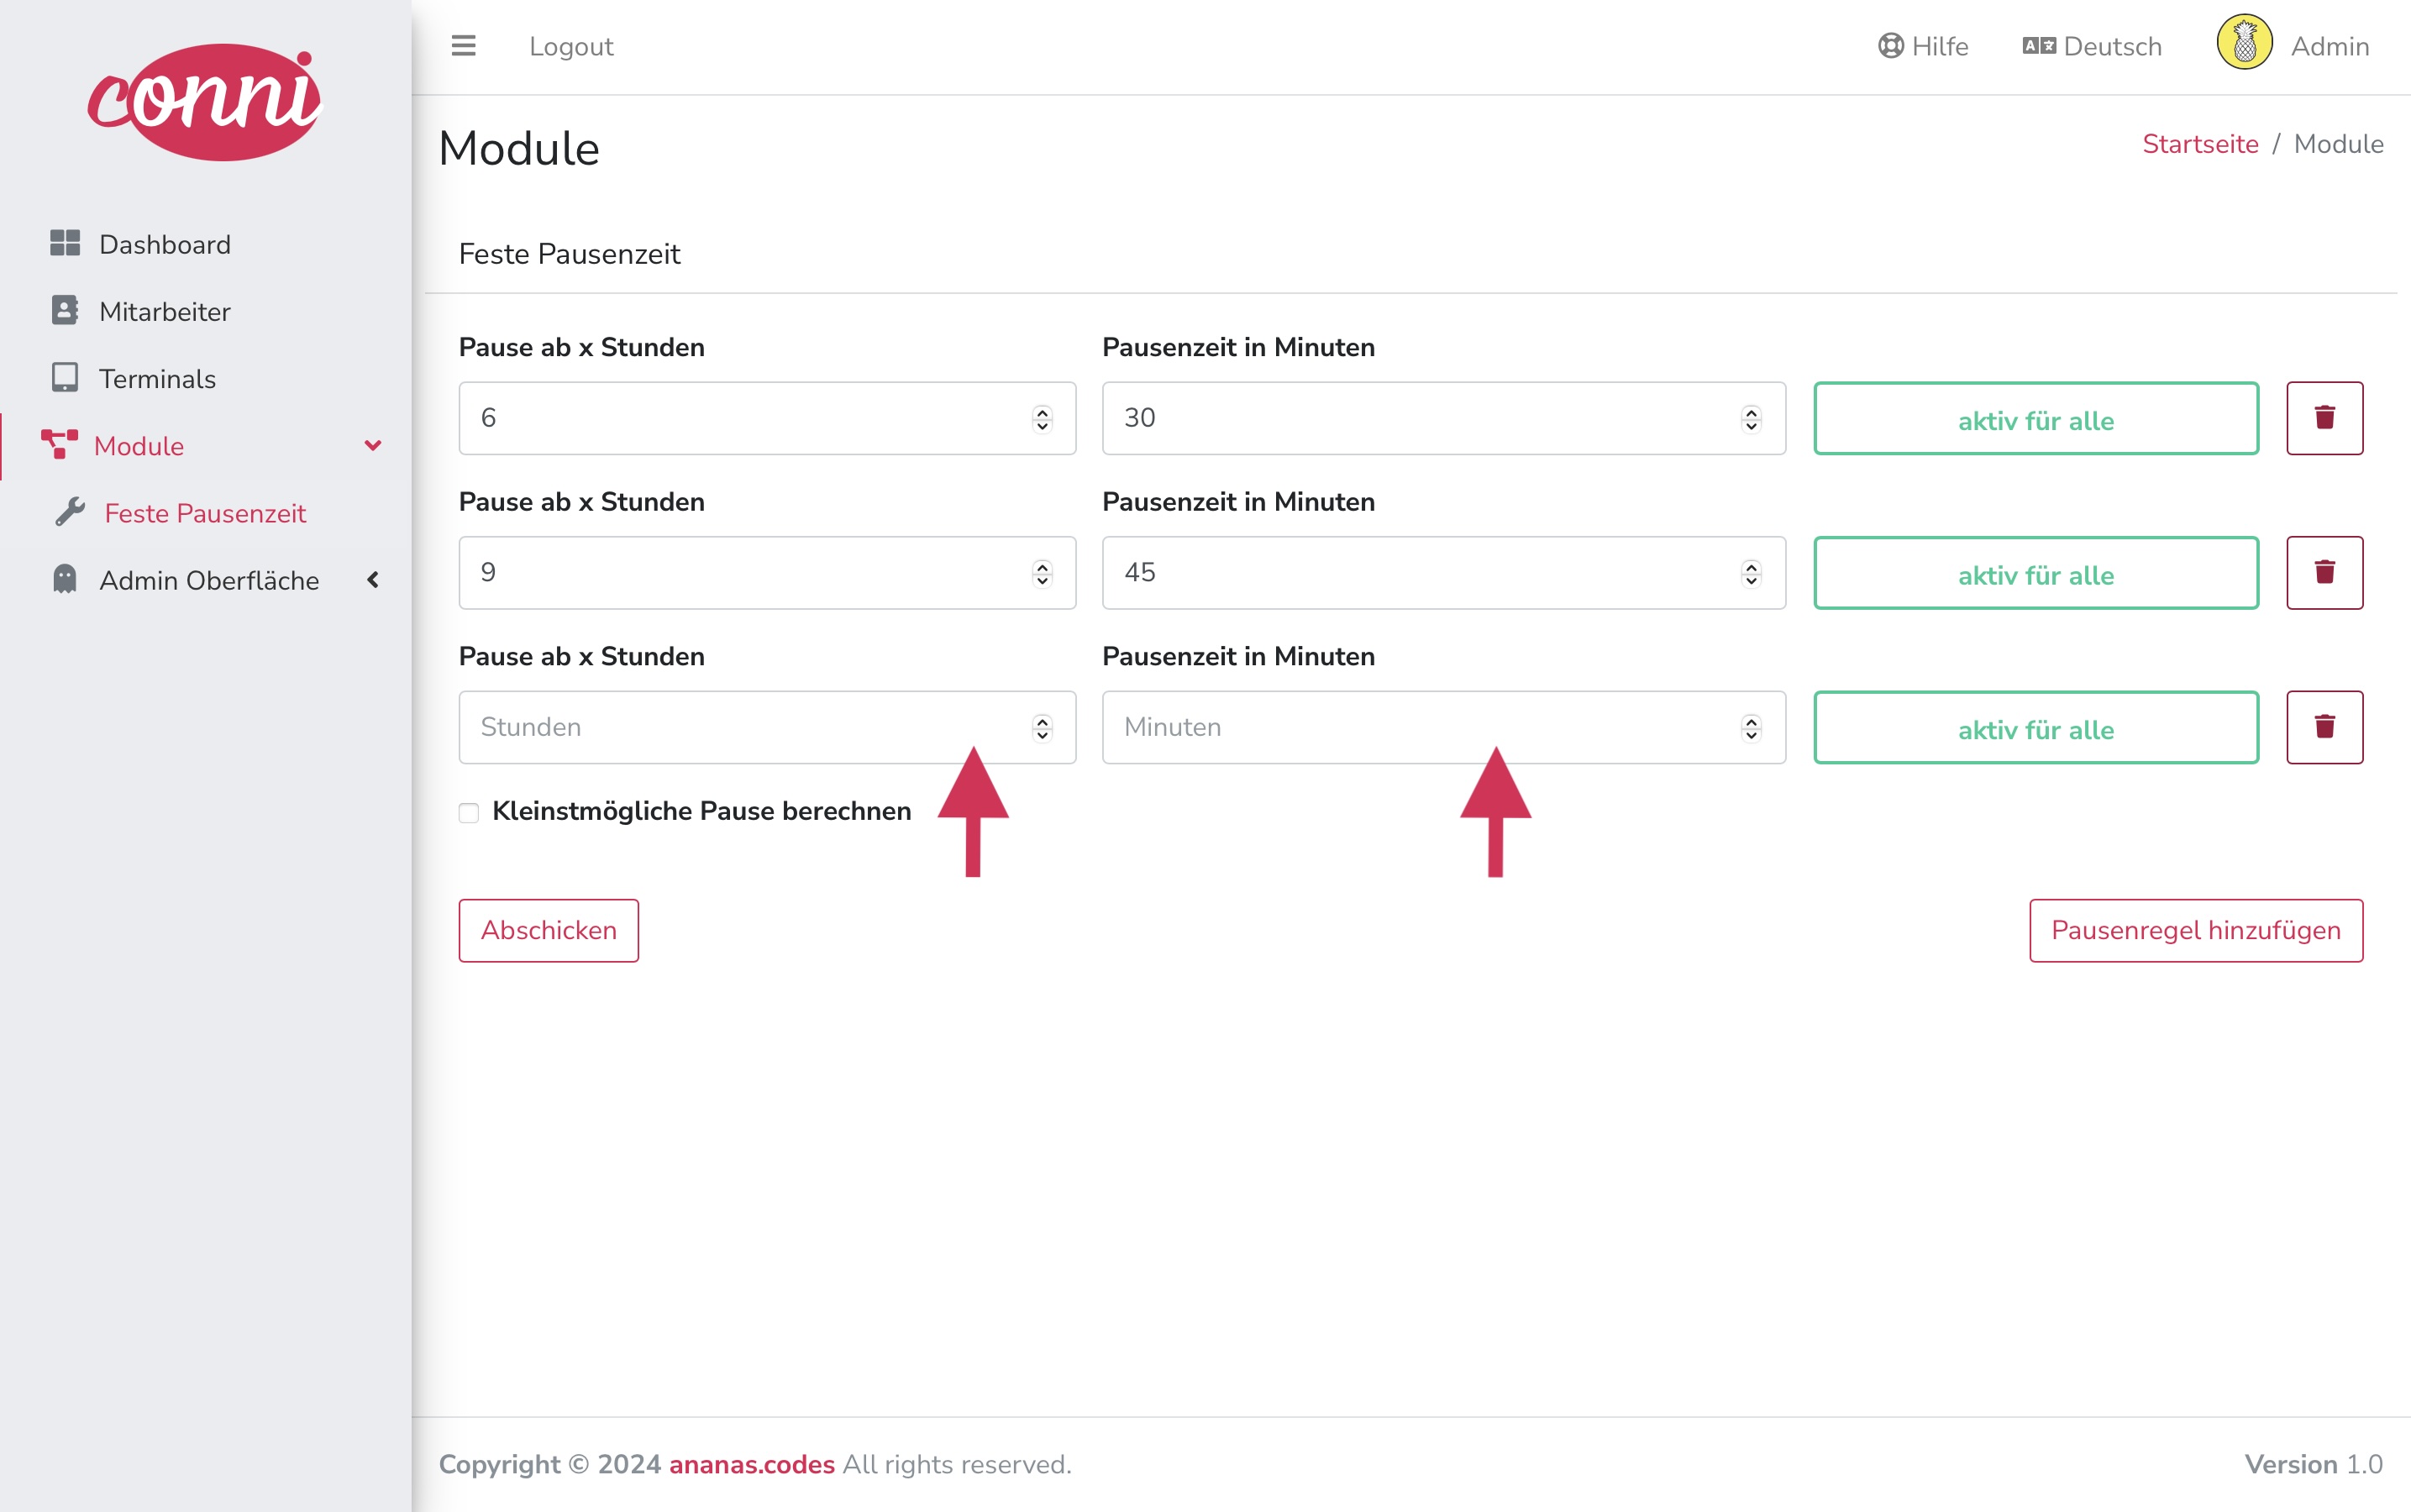Open the ananas.codes footer link

pos(751,1464)
